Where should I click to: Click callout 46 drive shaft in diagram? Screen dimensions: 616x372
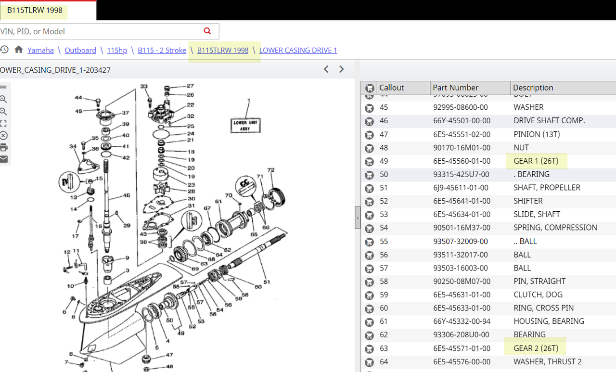127,196
